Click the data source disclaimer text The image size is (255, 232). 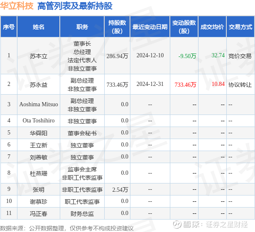pos(67,228)
